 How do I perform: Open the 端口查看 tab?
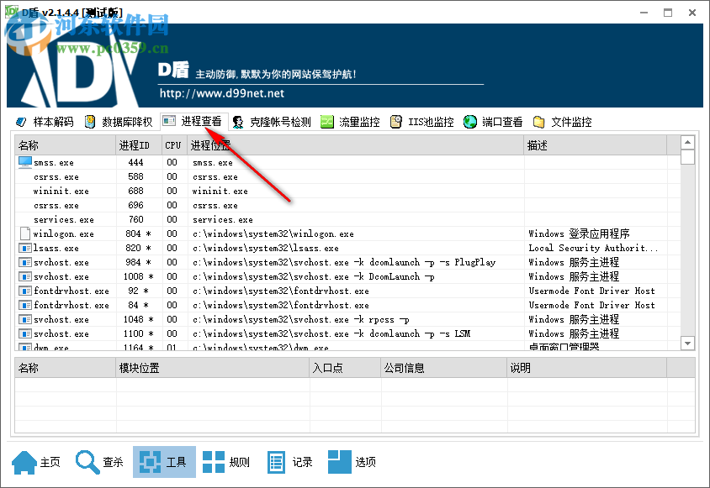(x=493, y=122)
